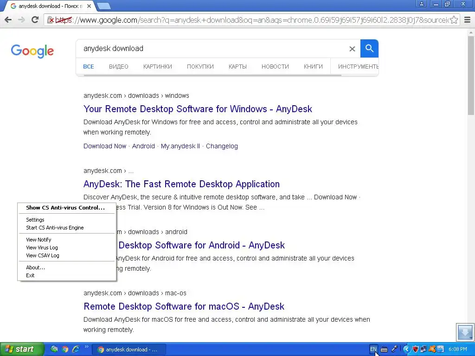
Task: Select the anydesk download taskbar button
Action: click(129, 350)
